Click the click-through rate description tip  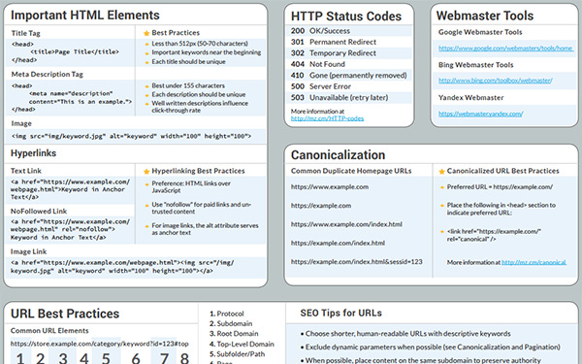(200, 107)
